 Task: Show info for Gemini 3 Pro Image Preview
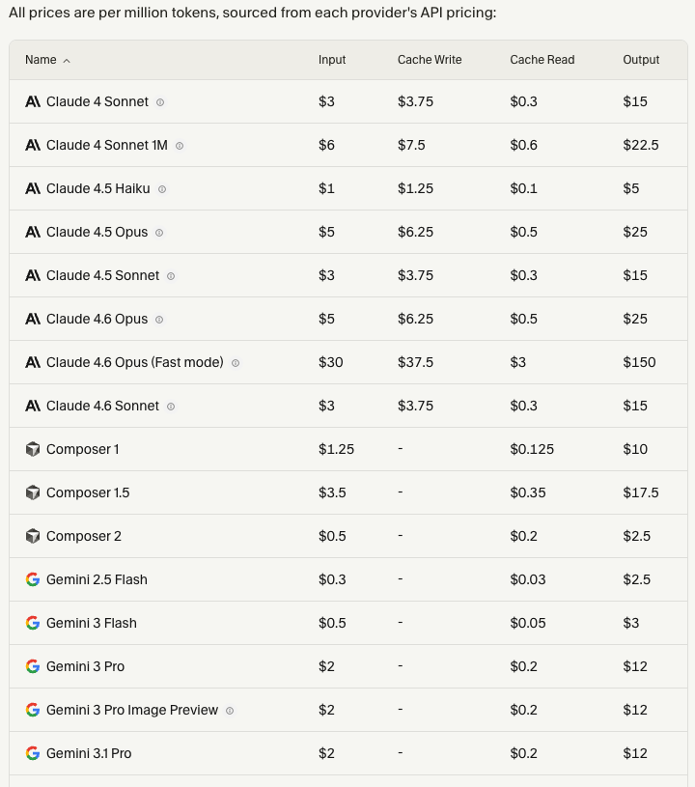point(230,711)
